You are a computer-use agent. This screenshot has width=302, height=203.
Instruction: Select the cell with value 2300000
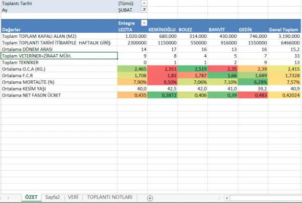(x=132, y=42)
